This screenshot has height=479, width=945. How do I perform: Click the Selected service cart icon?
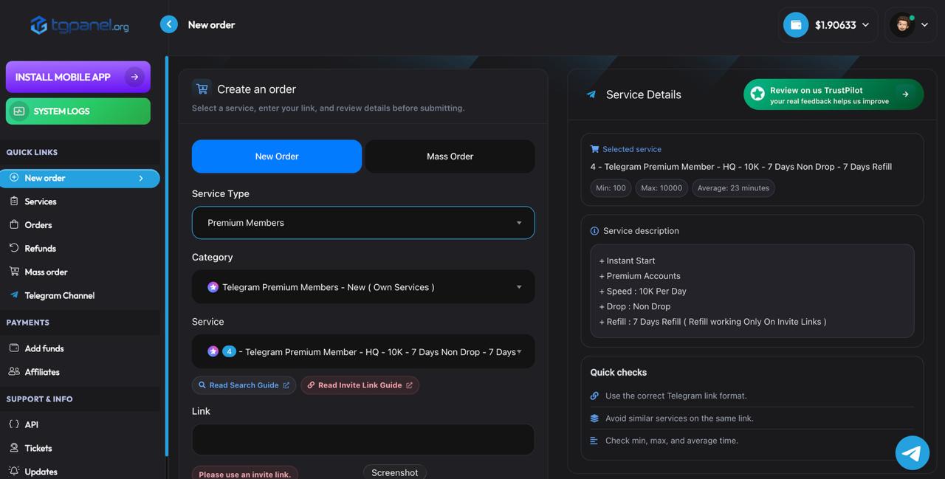[x=594, y=149]
